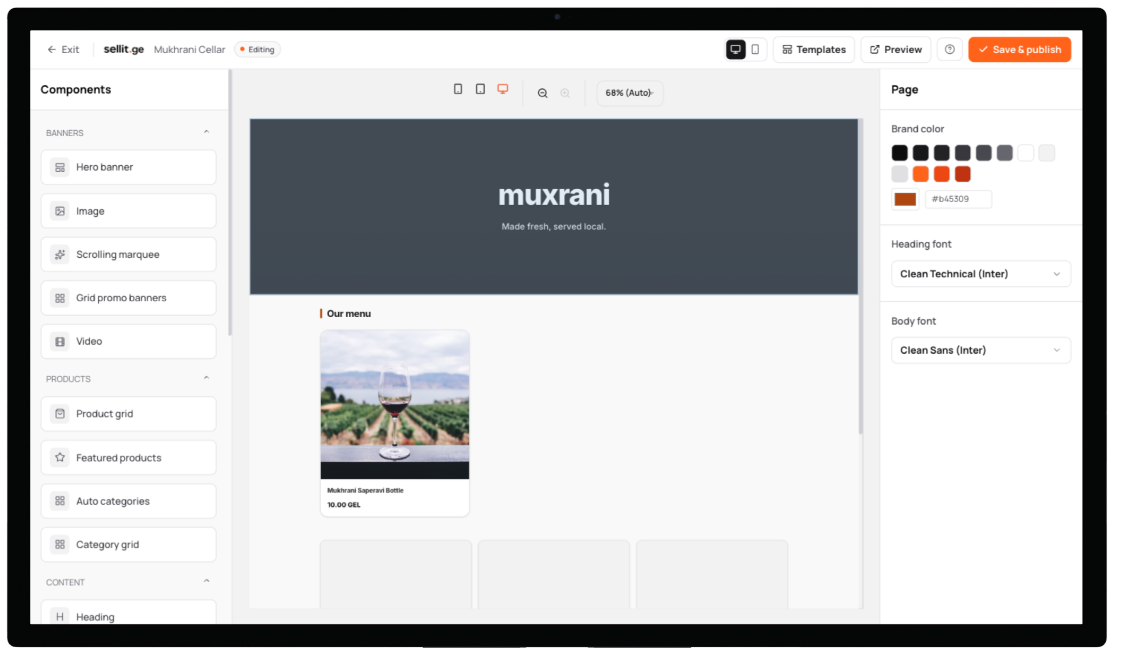1130x648 pixels.
Task: Pick the bright orange brand color swatch
Action: click(x=921, y=174)
